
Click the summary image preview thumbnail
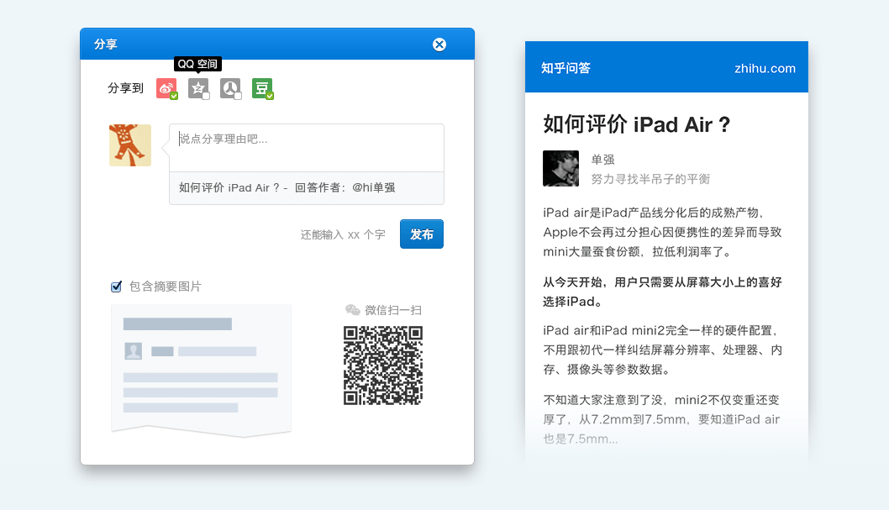(x=202, y=371)
